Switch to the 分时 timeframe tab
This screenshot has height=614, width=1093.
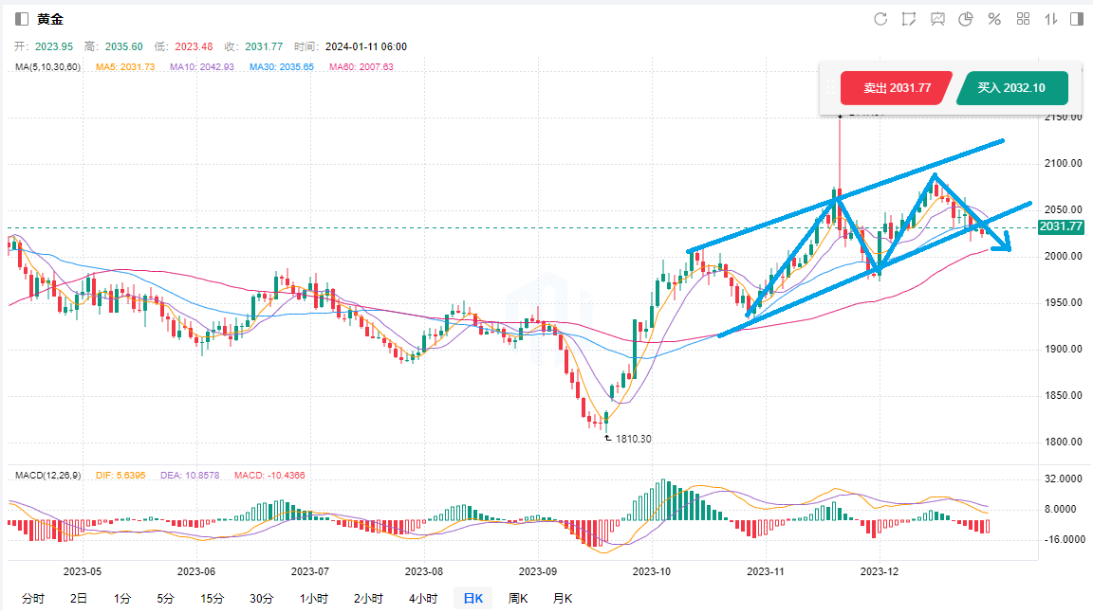[32, 599]
